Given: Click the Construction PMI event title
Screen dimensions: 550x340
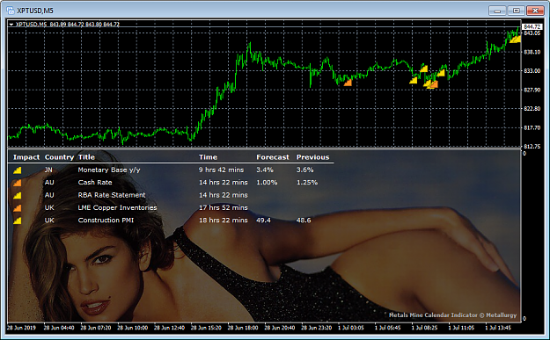Looking at the screenshot, I should tap(106, 221).
